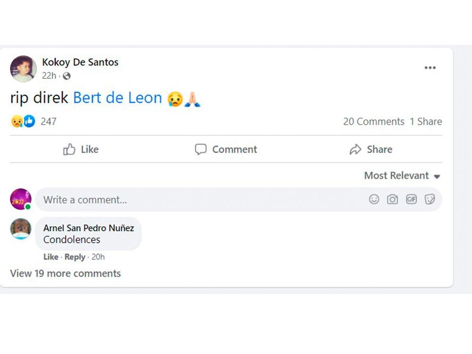Open the Bert de Leon tagged link
The image size is (472, 354).
coord(117,98)
